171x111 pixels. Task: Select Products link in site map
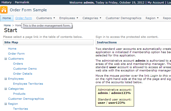[x=19, y=94]
